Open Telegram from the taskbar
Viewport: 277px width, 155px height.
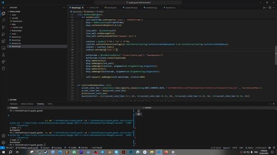coord(103,152)
